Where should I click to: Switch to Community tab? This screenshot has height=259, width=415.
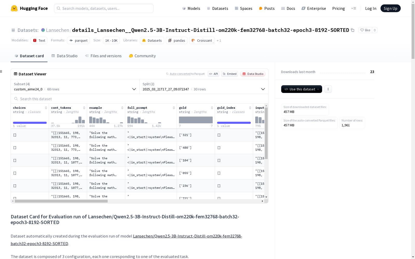click(142, 56)
